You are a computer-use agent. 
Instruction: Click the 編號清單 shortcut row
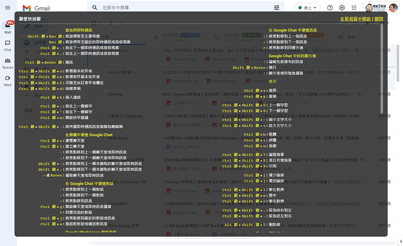253,154
